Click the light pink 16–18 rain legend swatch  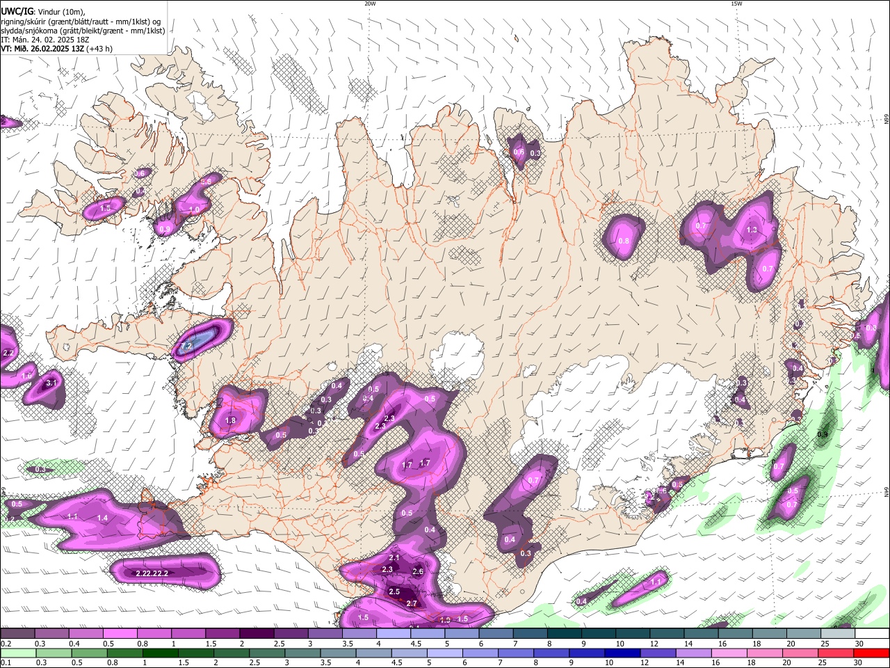[728, 653]
